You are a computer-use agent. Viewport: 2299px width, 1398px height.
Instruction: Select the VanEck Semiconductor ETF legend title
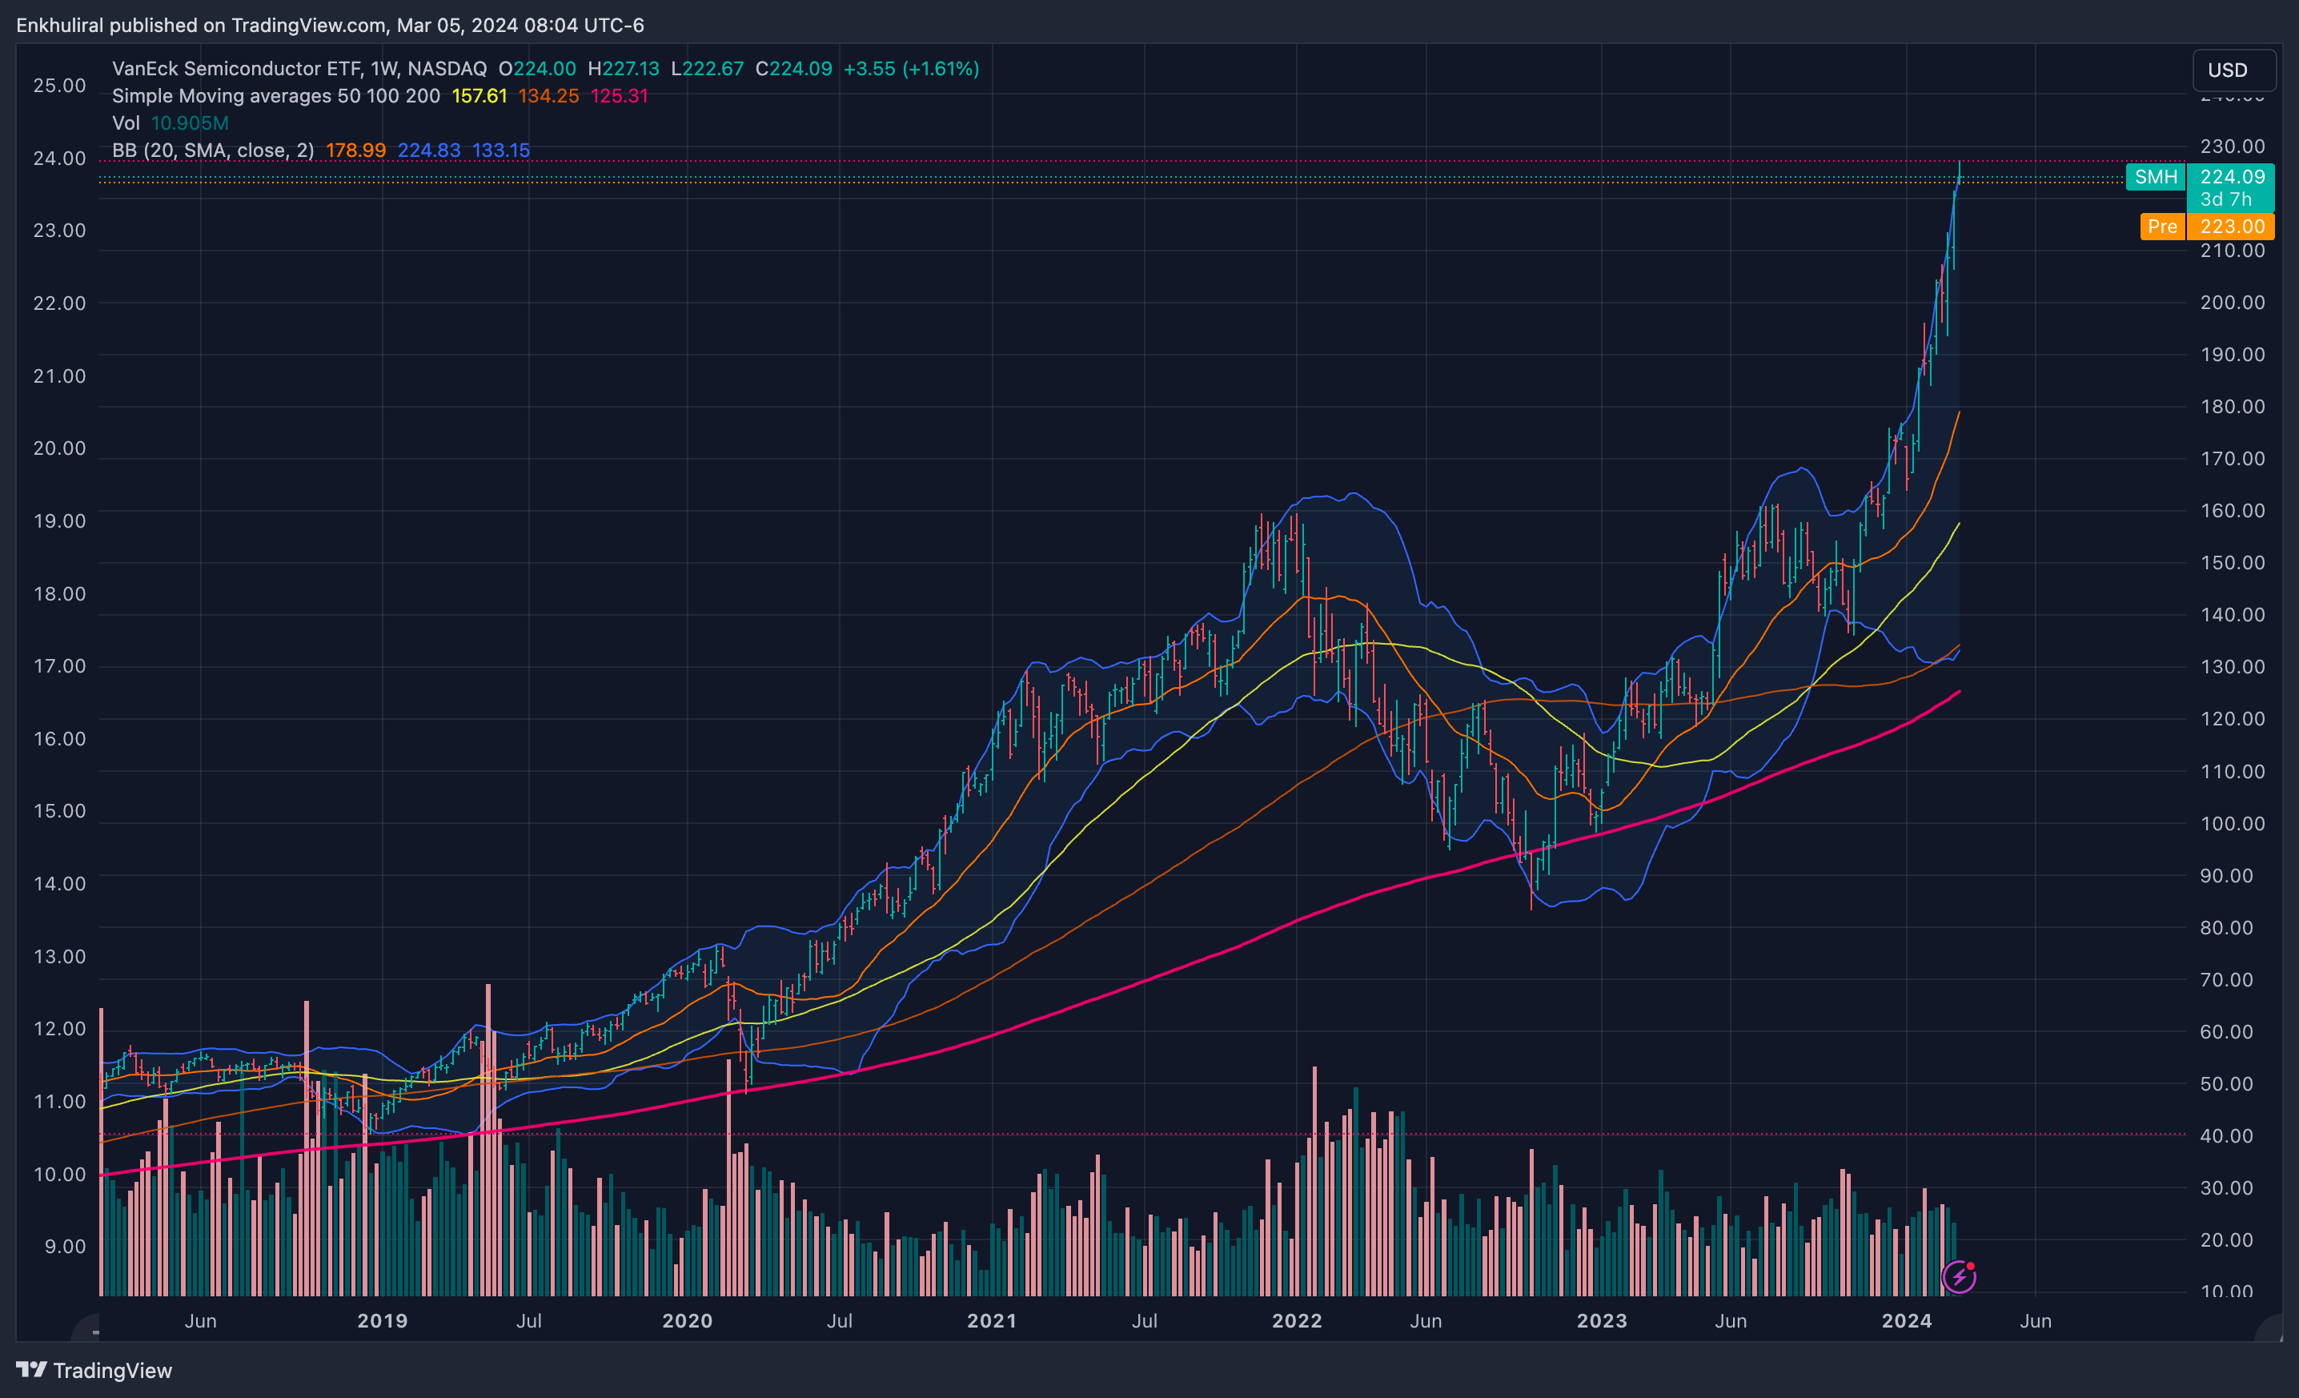[299, 69]
